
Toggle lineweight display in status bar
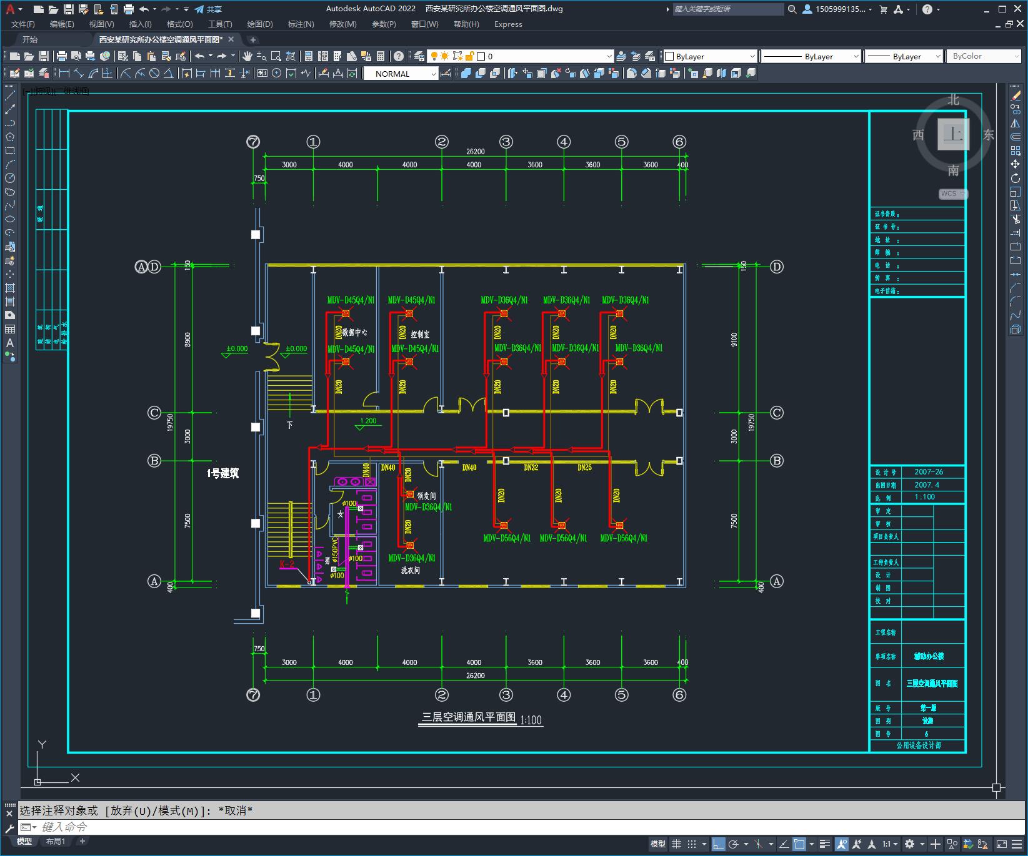point(825,844)
